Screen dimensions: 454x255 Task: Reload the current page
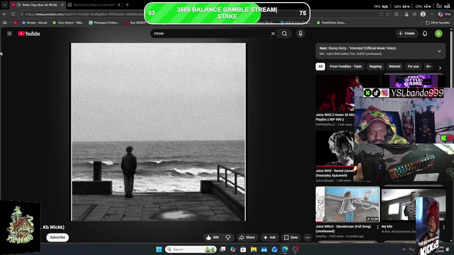click(13, 14)
